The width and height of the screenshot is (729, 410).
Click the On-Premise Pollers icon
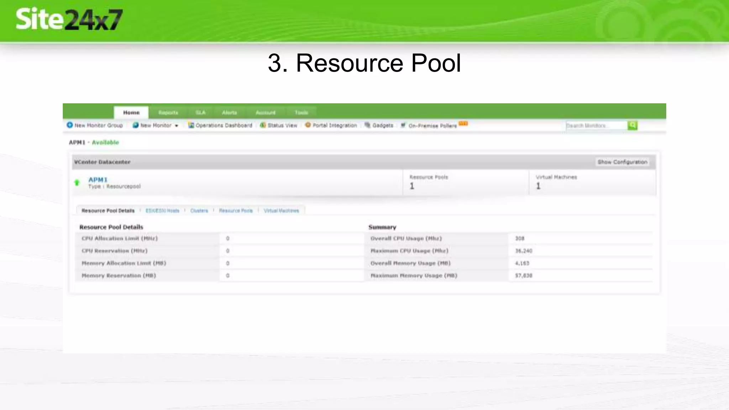[x=403, y=125]
